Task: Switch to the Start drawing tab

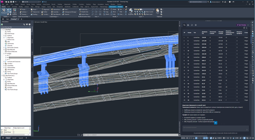Action: (7, 19)
